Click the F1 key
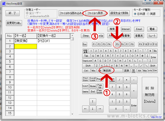Image resolution: width=165 pixels, height=121 pixels. click(94, 44)
